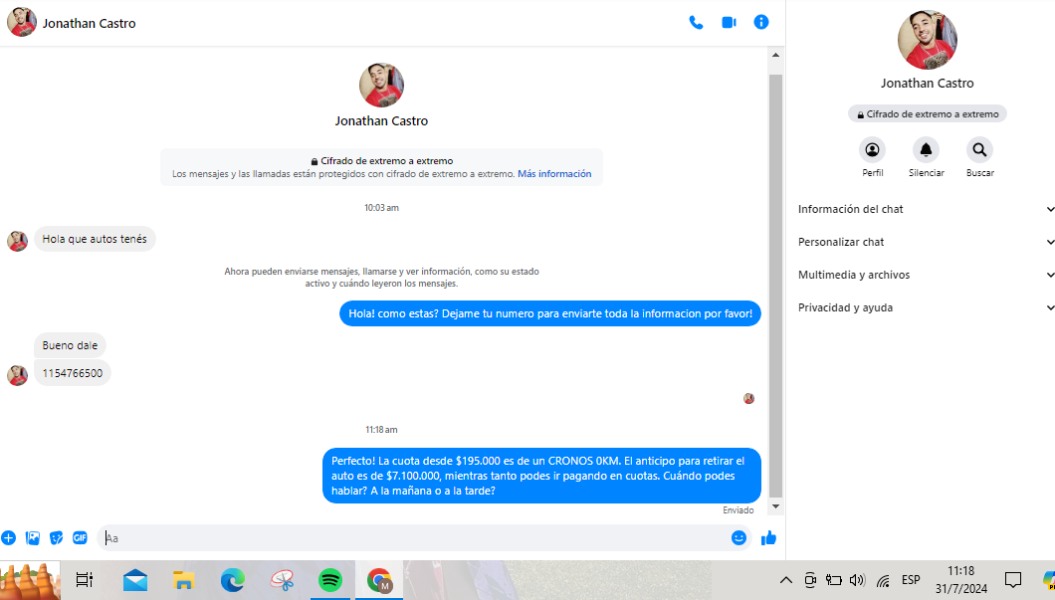Open the emoji picker in message box
Viewport: 1055px width, 600px height.
click(738, 538)
